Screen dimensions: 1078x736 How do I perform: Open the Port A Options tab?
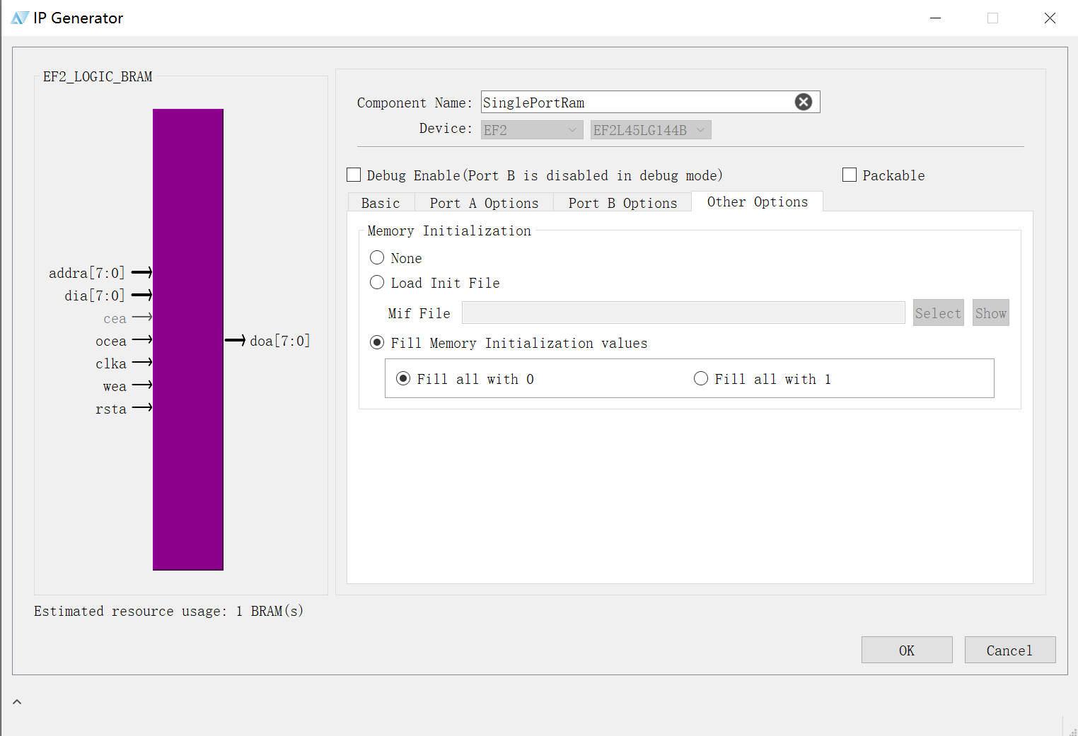point(484,203)
